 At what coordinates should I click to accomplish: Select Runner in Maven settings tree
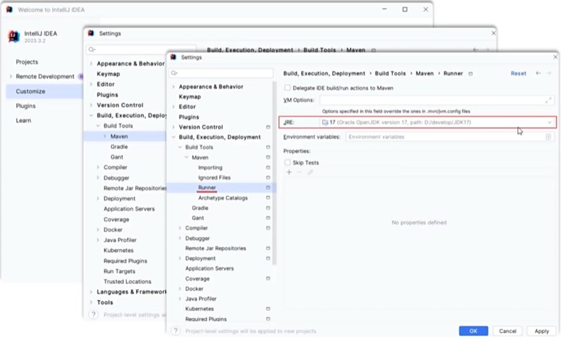(207, 188)
